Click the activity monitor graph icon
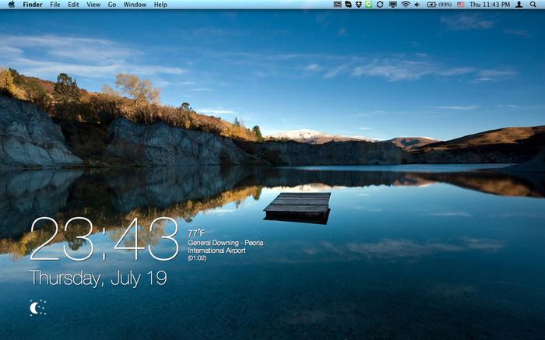Viewport: 545px width, 340px height. (337, 5)
